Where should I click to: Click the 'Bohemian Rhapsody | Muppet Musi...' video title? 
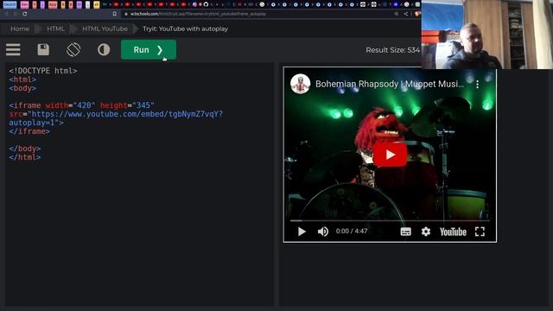tap(390, 84)
